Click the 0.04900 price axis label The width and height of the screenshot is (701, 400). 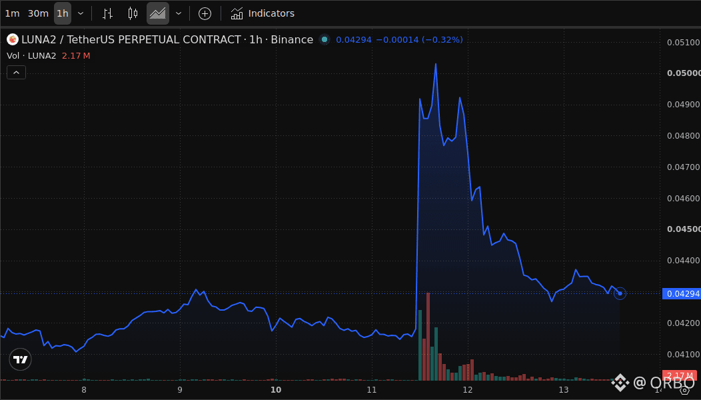[684, 105]
